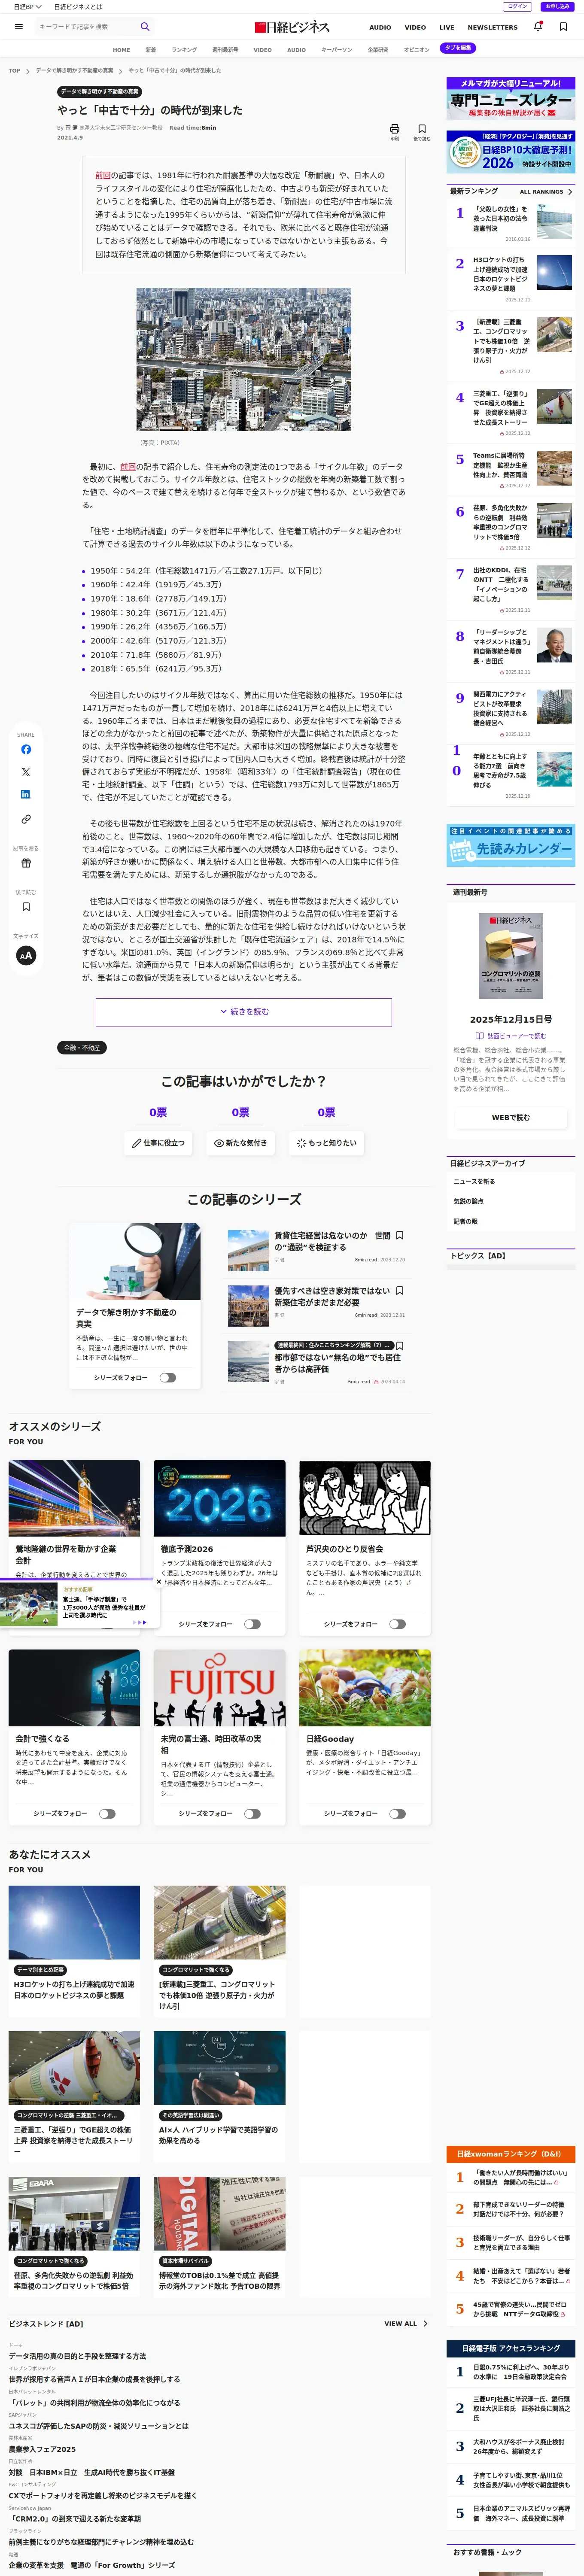This screenshot has width=584, height=2576.
Task: Vote 新たな気付き with the eye button
Action: tap(241, 1143)
